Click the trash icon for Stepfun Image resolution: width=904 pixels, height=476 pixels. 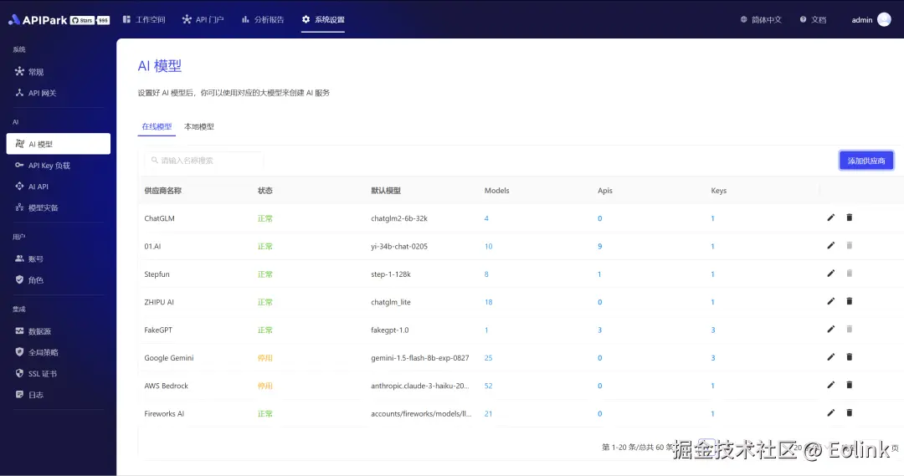850,274
